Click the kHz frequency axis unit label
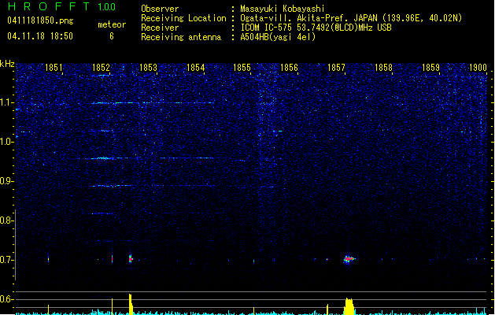The width and height of the screenshot is (495, 315). click(x=7, y=64)
